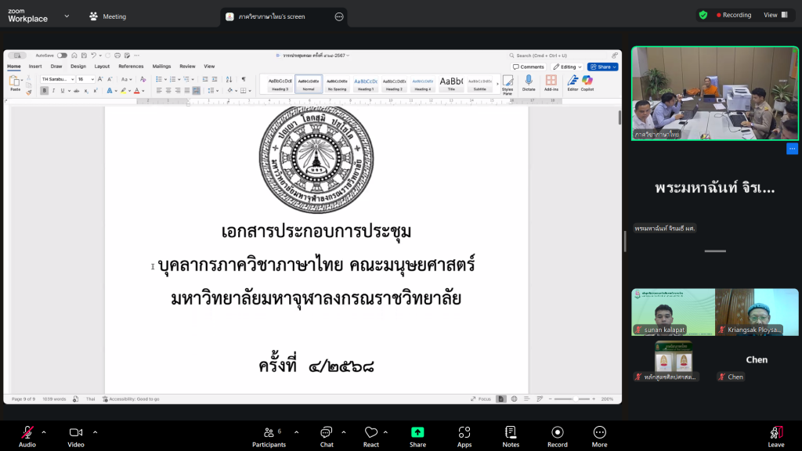Open Copilot in the Word ribbon
The image size is (802, 451).
587,83
